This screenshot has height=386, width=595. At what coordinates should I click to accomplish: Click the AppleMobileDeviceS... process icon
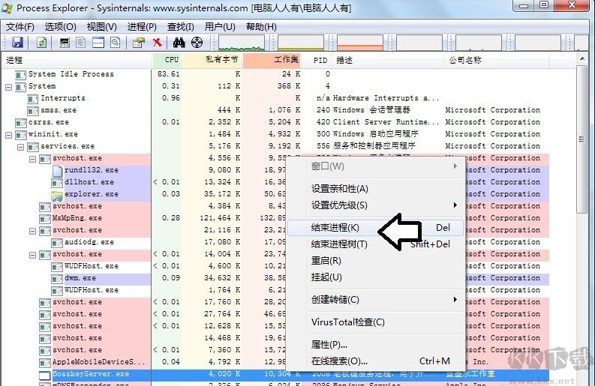45,363
